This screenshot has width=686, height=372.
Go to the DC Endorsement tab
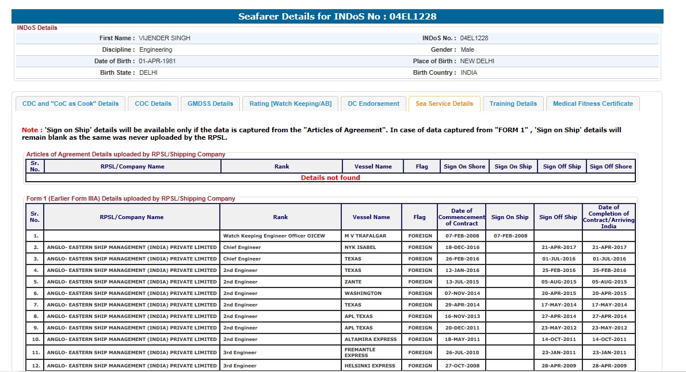pyautogui.click(x=374, y=104)
